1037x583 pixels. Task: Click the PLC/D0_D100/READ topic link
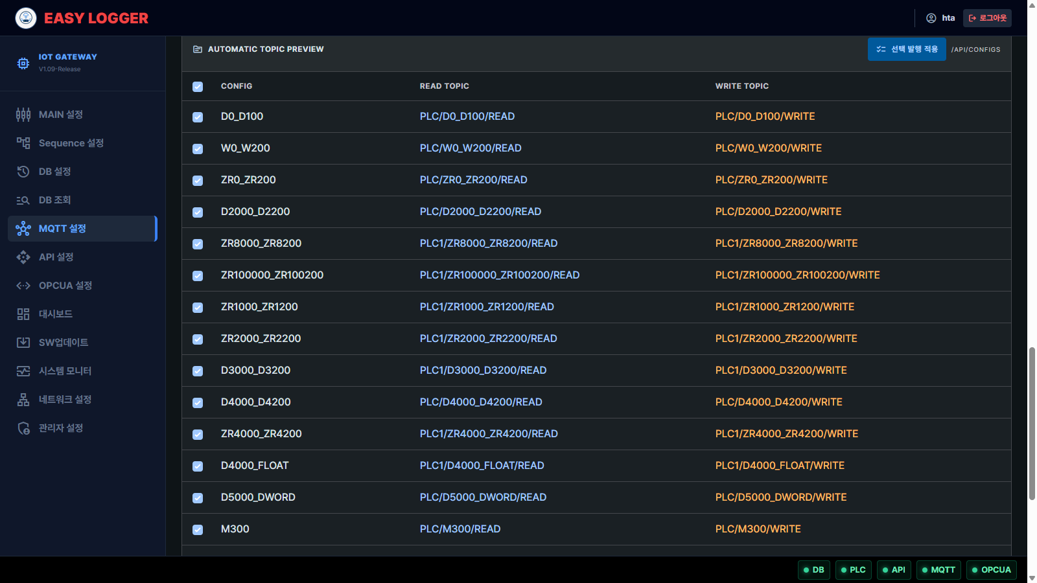[467, 117]
